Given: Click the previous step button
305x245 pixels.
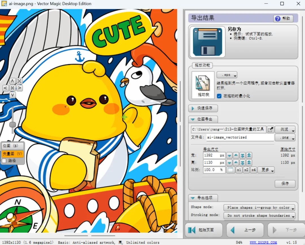Looking at the screenshot, I should [x=245, y=230].
